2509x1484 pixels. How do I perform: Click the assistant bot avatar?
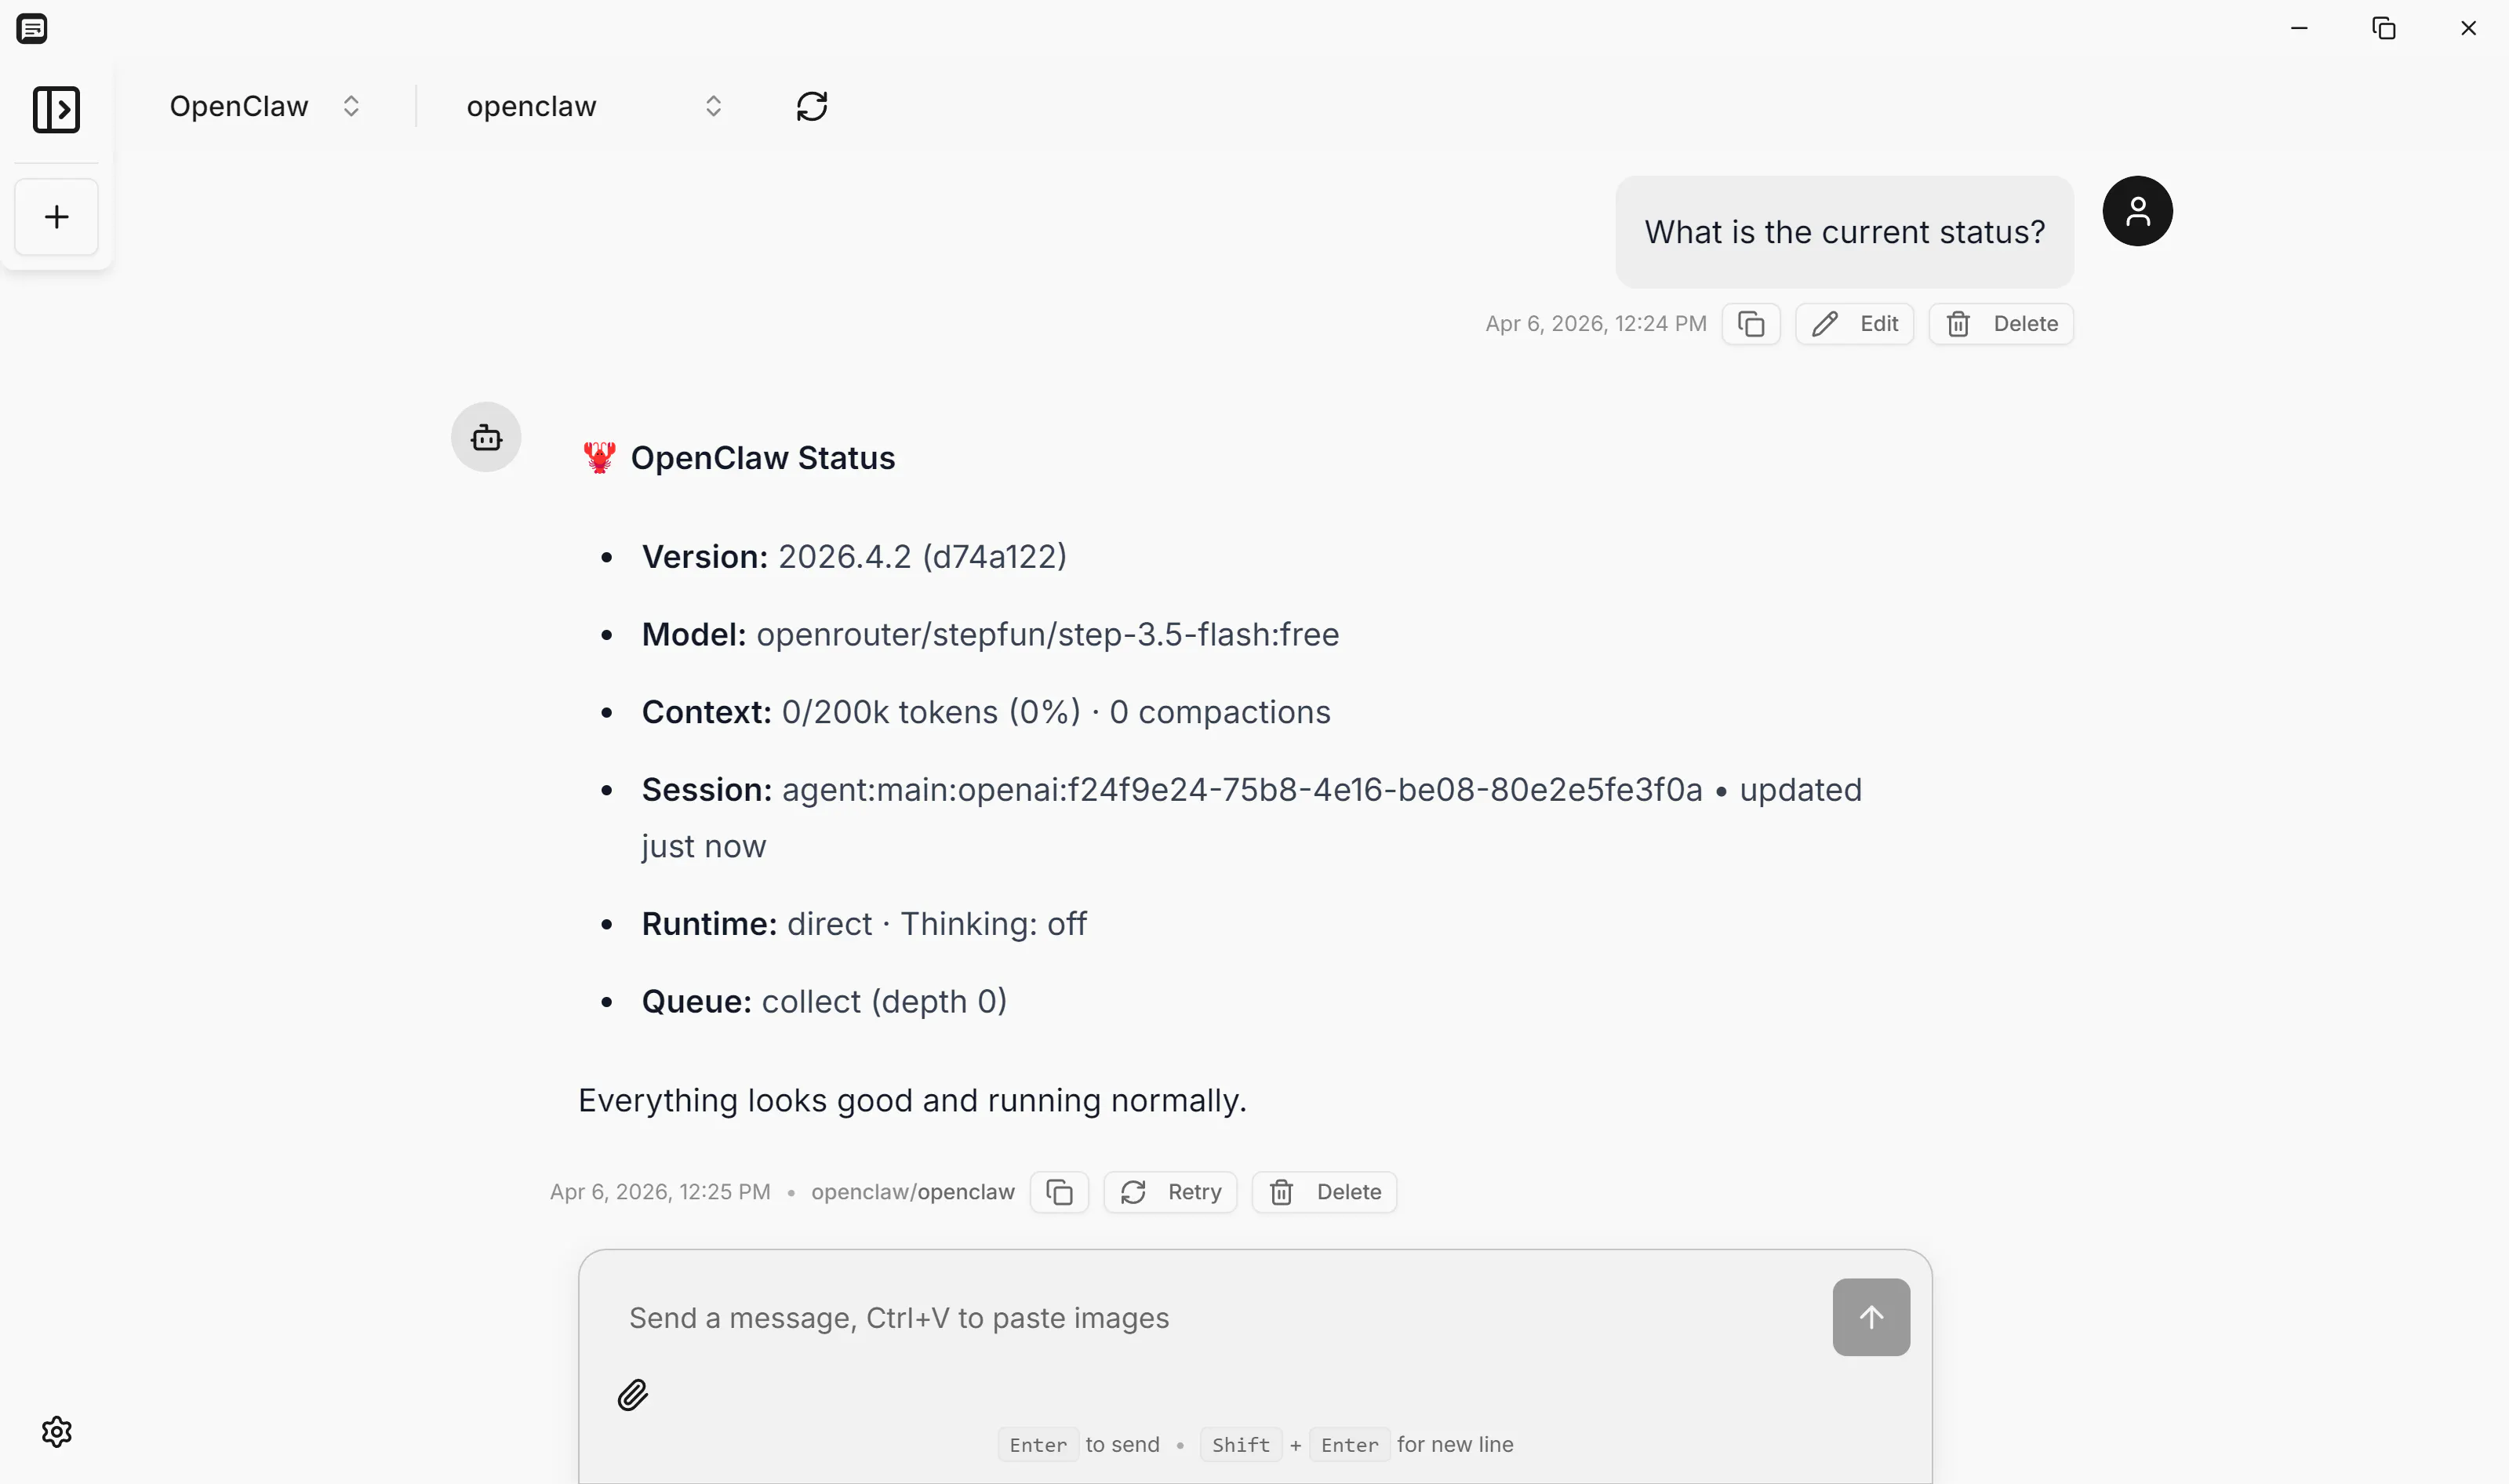486,437
